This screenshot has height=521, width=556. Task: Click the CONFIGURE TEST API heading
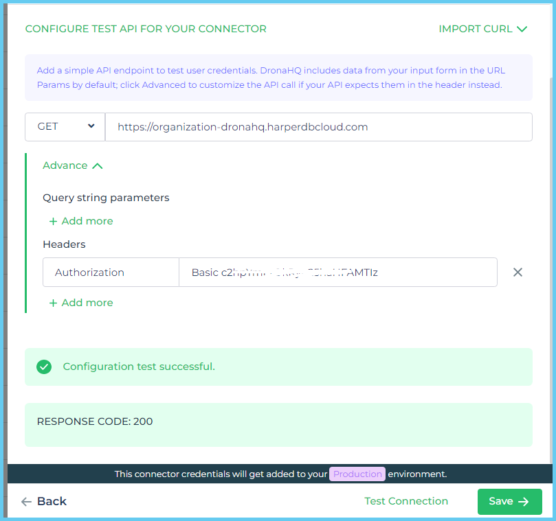click(147, 29)
